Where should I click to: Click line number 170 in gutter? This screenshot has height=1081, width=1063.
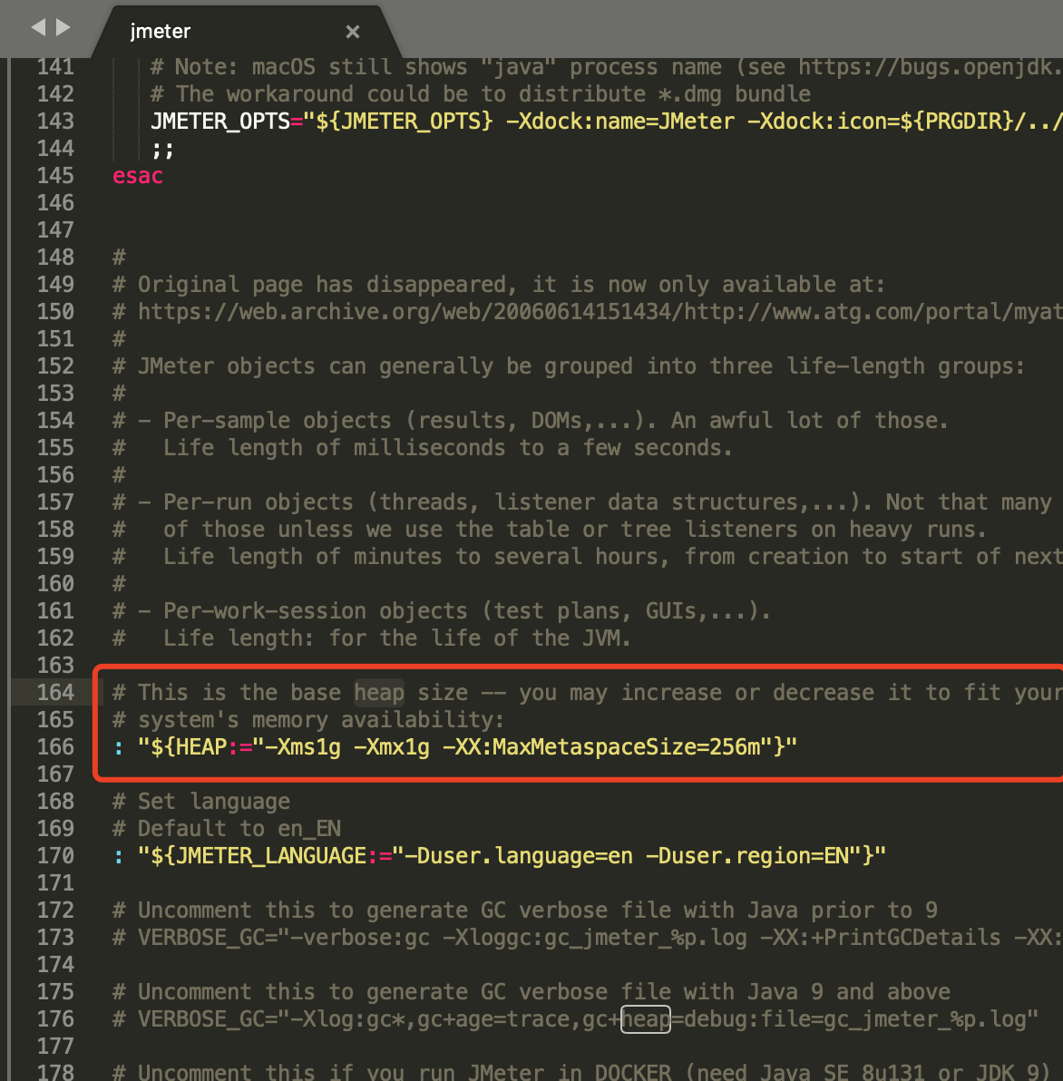[55, 855]
